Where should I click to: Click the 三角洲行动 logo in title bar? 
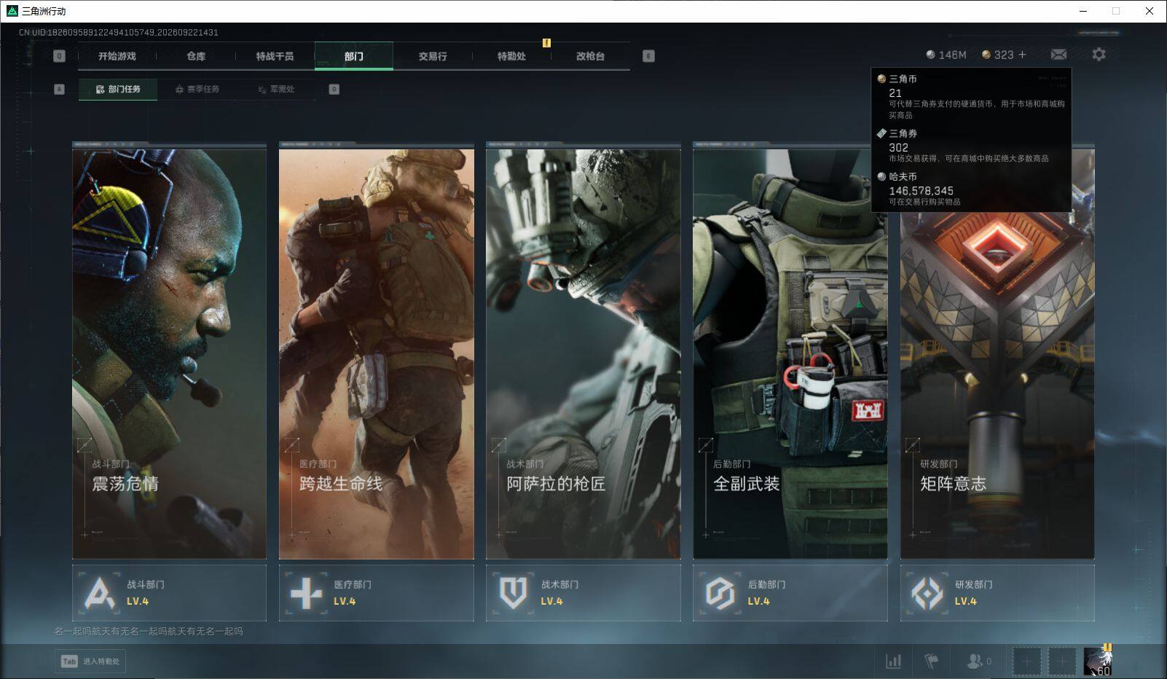pyautogui.click(x=12, y=11)
